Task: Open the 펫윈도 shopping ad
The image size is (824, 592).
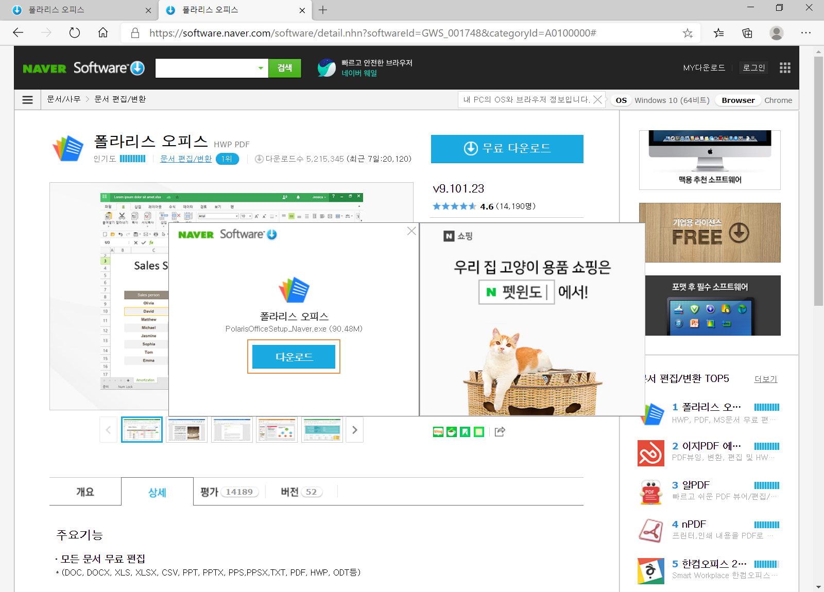Action: (533, 319)
